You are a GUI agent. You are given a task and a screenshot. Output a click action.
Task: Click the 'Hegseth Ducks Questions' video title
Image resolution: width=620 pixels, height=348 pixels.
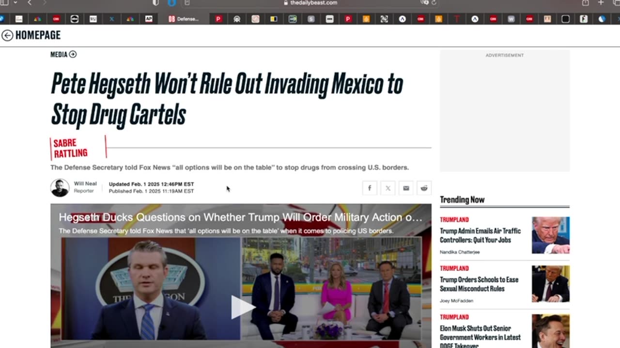click(240, 217)
